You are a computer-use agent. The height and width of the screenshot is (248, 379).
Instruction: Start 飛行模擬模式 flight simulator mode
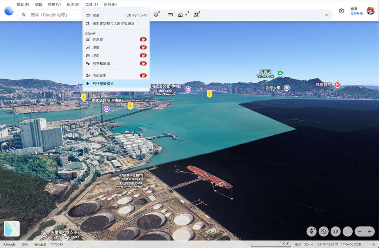[x=116, y=84]
